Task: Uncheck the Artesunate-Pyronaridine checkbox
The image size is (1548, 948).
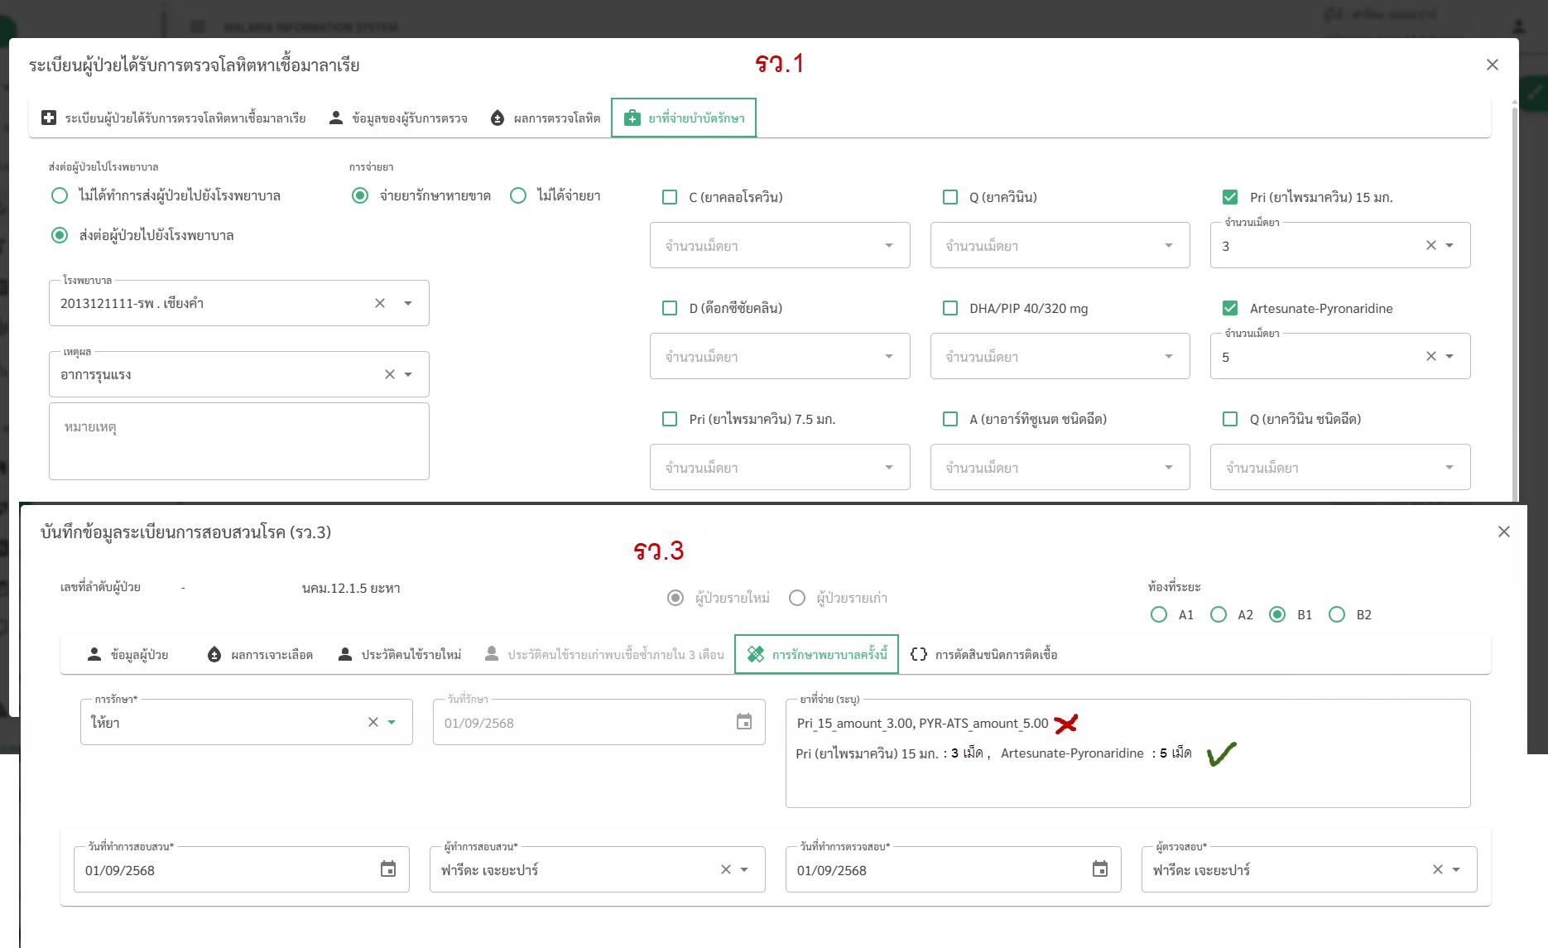Action: pos(1230,308)
